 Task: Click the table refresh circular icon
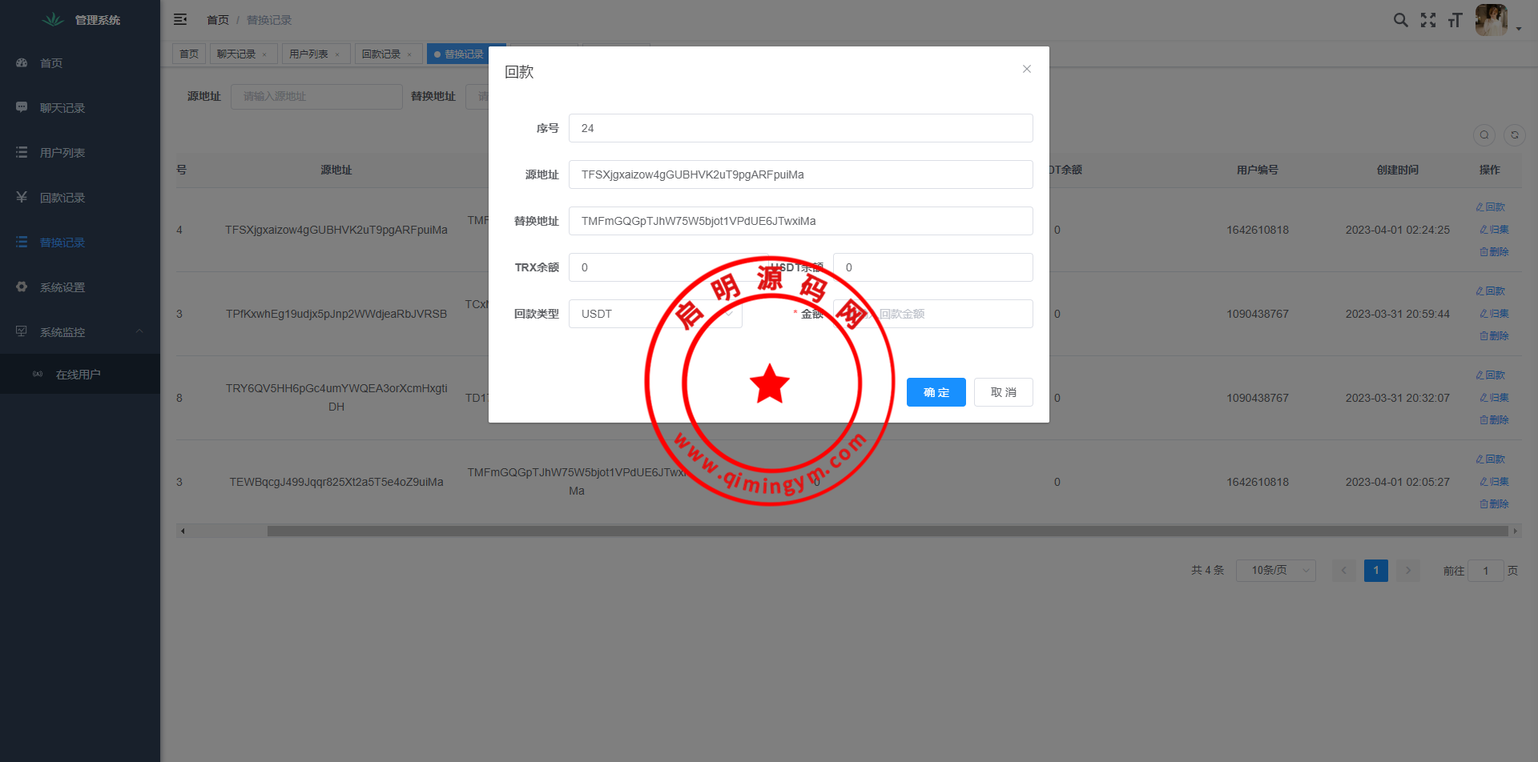click(x=1514, y=135)
